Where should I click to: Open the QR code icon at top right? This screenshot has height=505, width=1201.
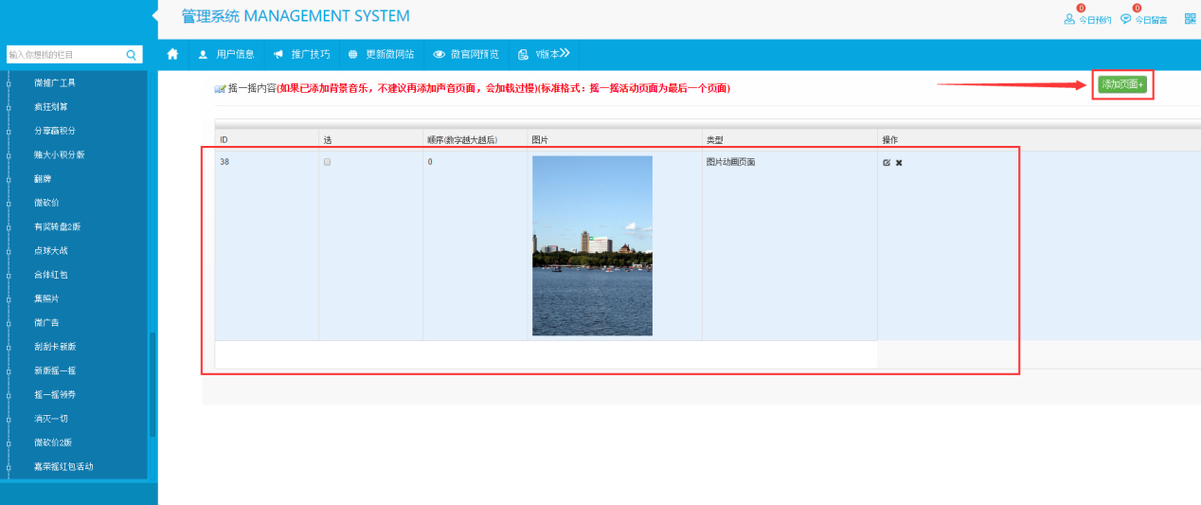(x=1190, y=18)
